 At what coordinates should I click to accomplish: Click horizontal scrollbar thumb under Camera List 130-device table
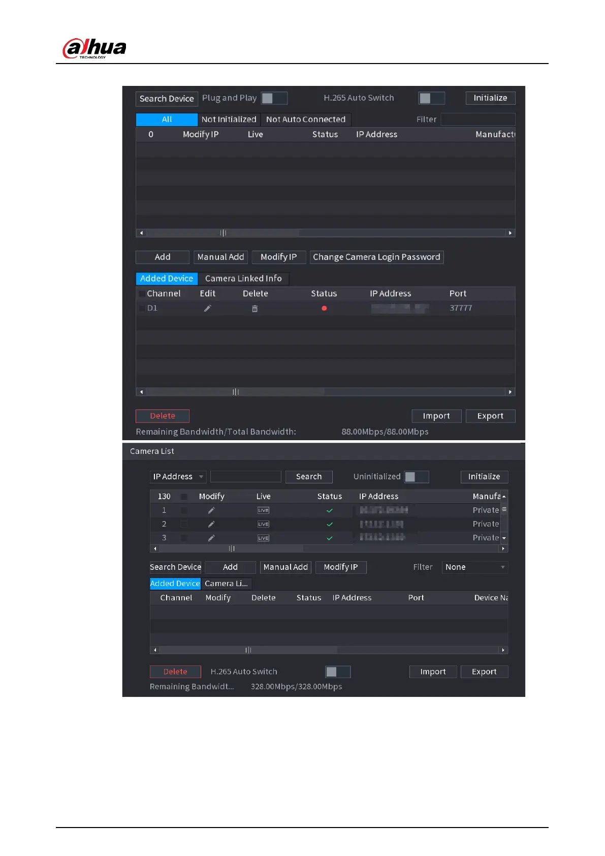coord(232,548)
